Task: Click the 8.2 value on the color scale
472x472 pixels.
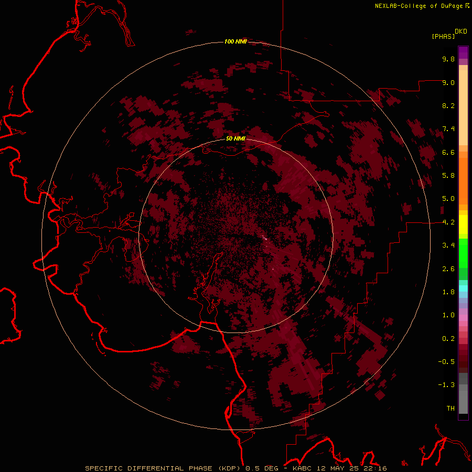Action: (x=448, y=105)
